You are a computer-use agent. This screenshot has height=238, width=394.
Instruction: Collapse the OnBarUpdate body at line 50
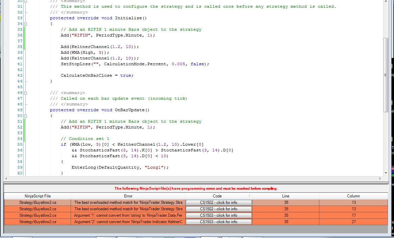[25, 116]
